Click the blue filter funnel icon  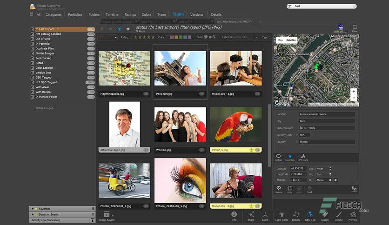[x=119, y=29]
